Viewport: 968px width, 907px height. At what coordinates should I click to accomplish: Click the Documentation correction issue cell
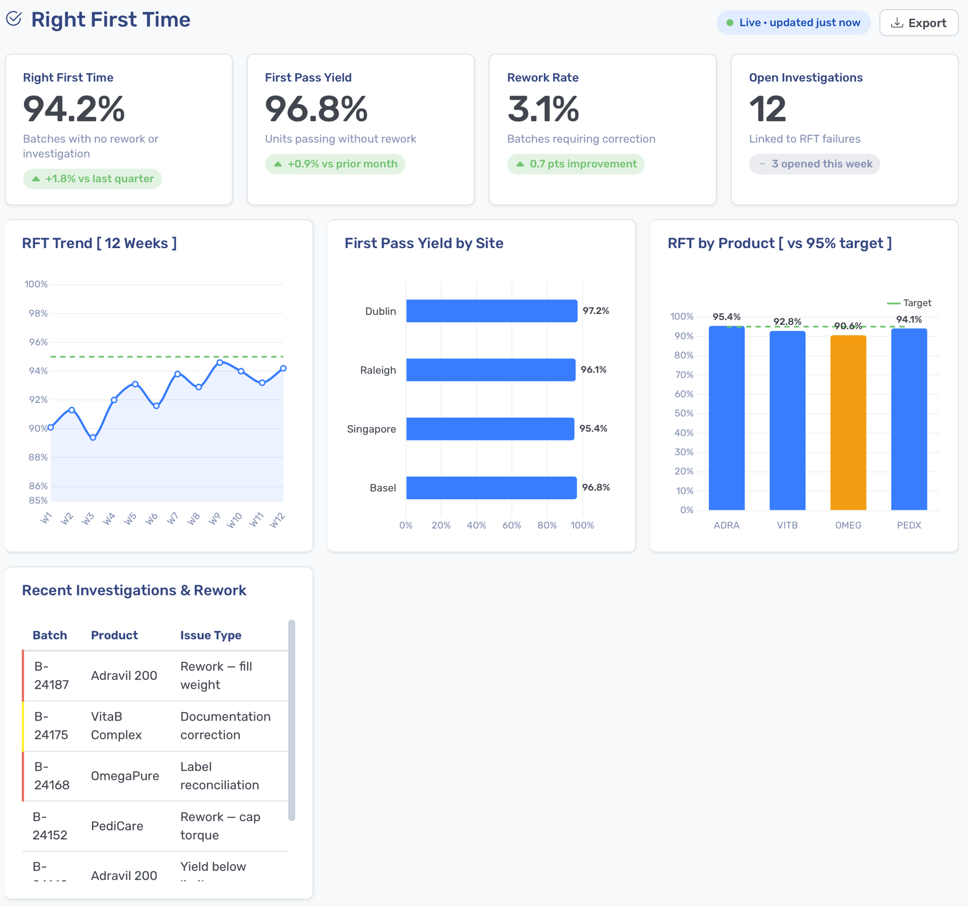[225, 725]
